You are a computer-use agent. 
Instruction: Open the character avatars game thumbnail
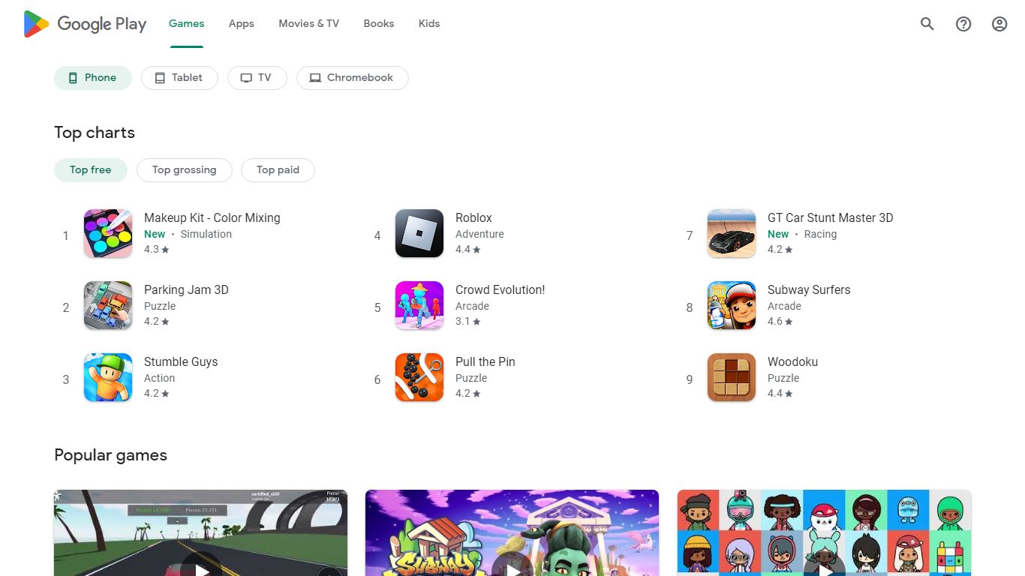(x=825, y=533)
